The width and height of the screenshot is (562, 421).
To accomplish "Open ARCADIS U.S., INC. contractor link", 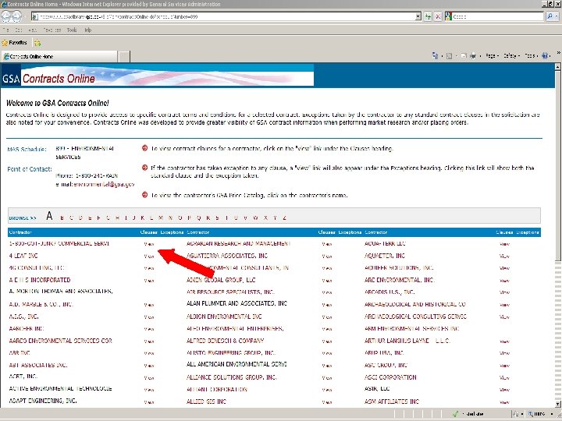I will 389,292.
